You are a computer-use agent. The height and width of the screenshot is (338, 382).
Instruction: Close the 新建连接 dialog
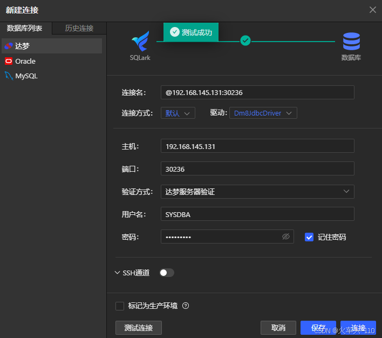372,10
